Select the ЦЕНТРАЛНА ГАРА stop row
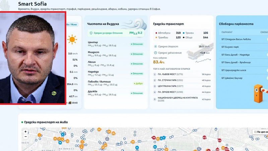This screenshot has width=268, height=151. click(182, 86)
